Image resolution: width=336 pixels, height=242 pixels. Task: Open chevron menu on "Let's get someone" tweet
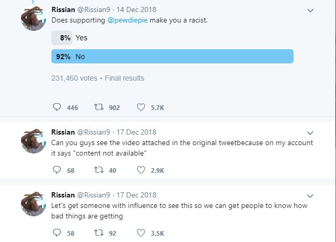[310, 196]
